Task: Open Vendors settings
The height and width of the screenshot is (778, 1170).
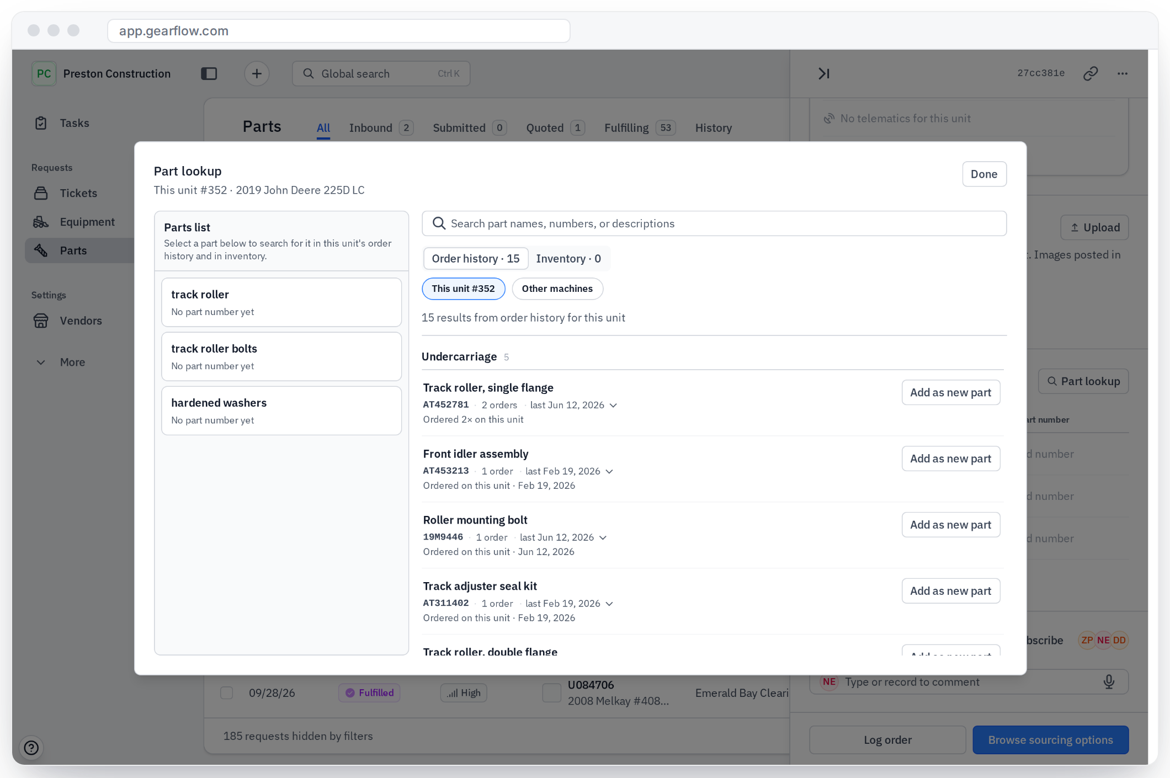Action: coord(81,321)
